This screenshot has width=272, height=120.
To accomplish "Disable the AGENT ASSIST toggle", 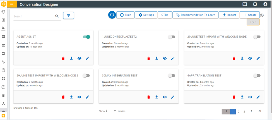I will [x=86, y=37].
